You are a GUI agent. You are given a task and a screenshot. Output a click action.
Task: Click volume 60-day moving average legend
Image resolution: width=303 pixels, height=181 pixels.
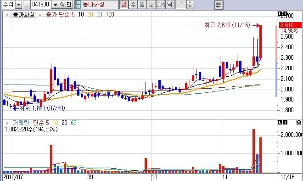click(x=73, y=123)
